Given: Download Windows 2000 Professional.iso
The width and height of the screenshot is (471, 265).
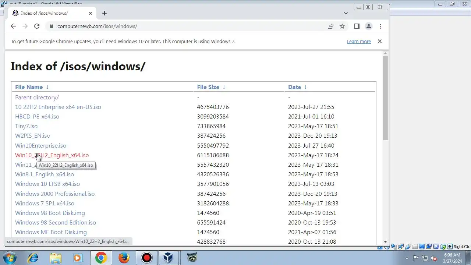Looking at the screenshot, I should (55, 194).
